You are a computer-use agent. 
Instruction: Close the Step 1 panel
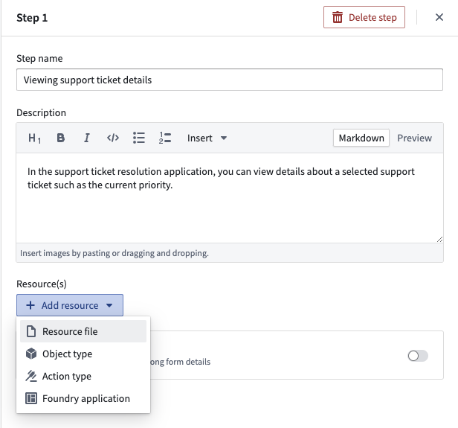tap(439, 17)
